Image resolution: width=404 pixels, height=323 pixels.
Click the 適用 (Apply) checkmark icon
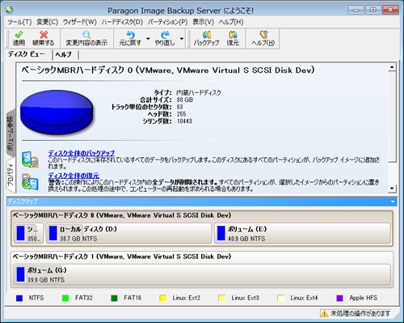pos(19,35)
